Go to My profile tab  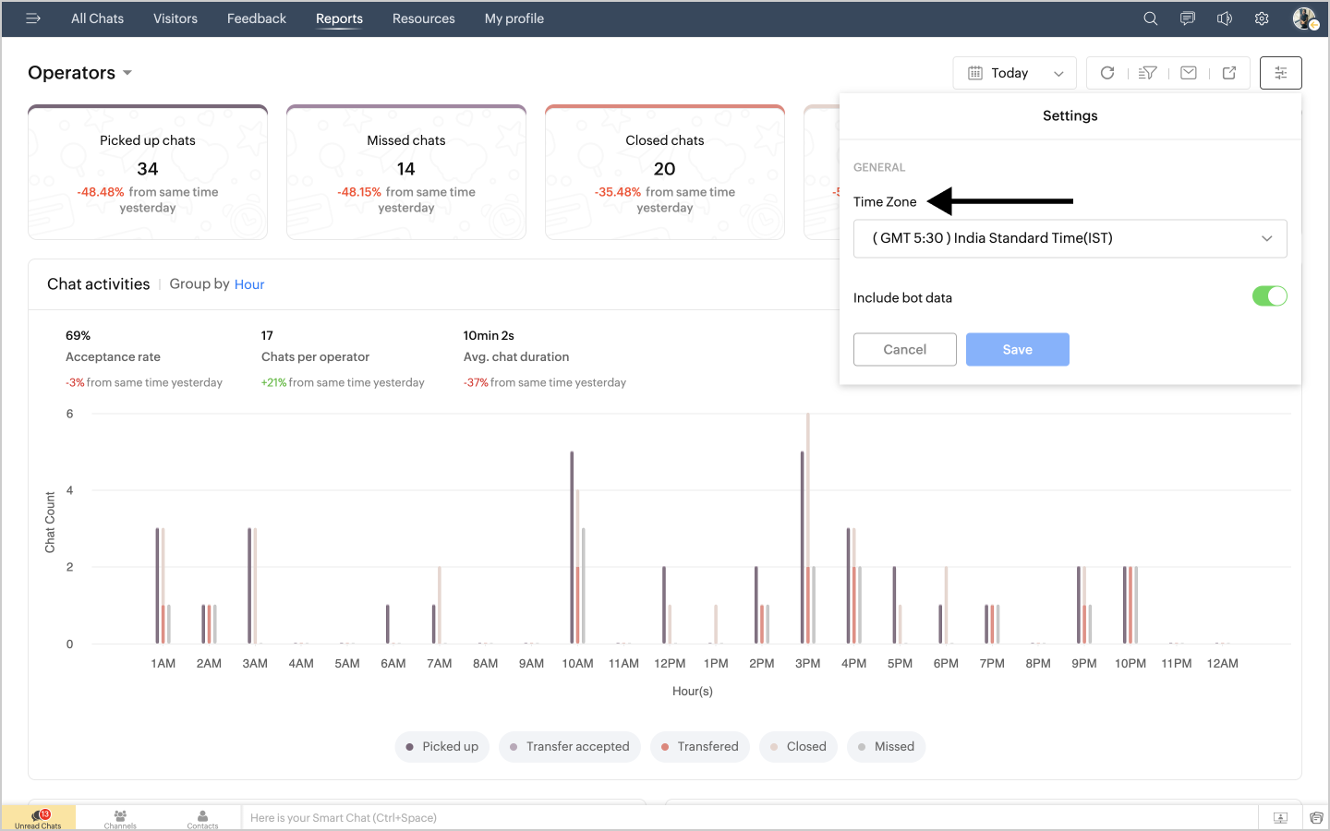[x=514, y=18]
